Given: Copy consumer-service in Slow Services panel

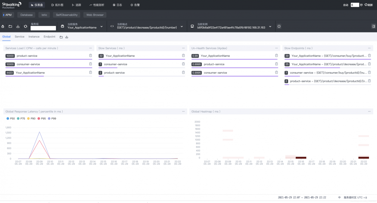Looking at the screenshot, I should tap(183, 64).
